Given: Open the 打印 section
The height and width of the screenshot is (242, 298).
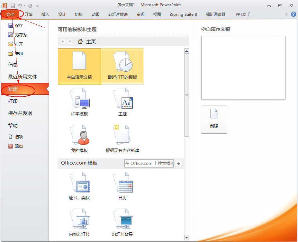Looking at the screenshot, I should pyautogui.click(x=13, y=101).
